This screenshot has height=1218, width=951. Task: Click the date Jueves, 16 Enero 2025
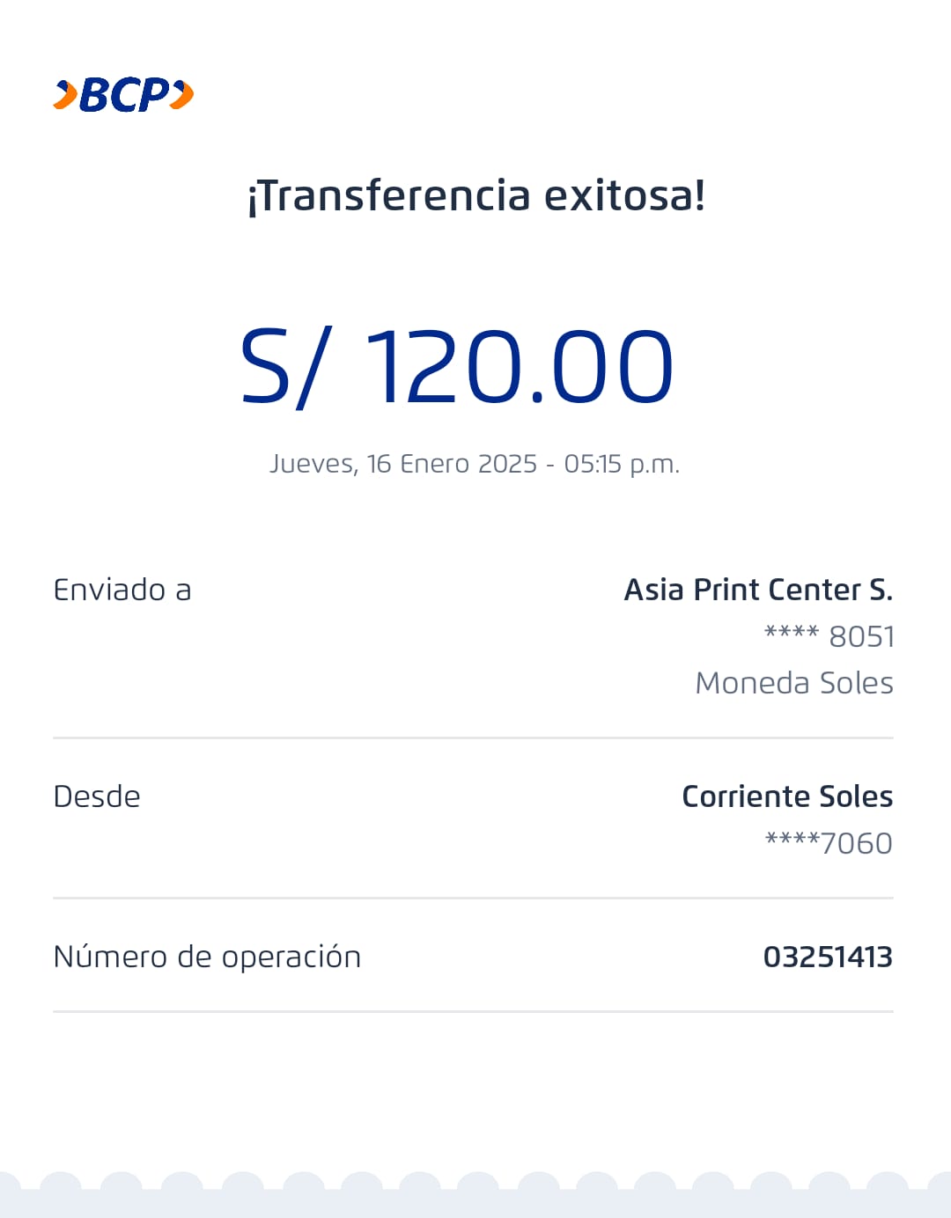(x=403, y=464)
